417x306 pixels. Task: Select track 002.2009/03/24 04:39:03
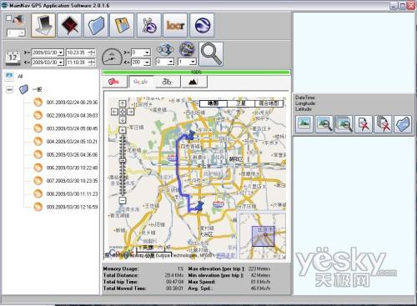coord(72,115)
